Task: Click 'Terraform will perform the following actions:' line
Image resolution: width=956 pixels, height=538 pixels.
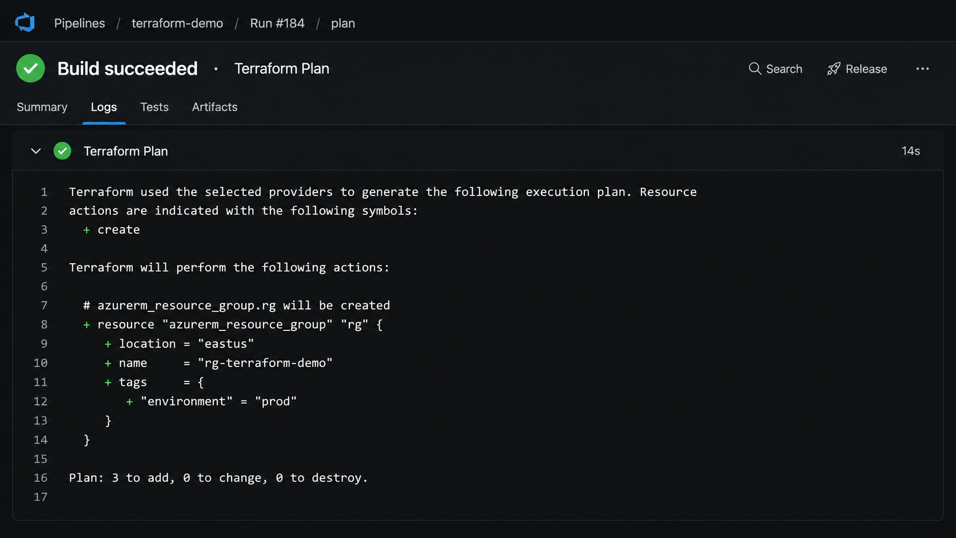Action: click(x=229, y=268)
